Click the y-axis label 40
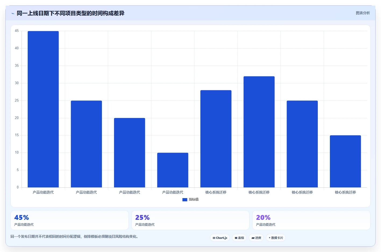Image resolution: width=381 pixels, height=252 pixels. pos(17,48)
